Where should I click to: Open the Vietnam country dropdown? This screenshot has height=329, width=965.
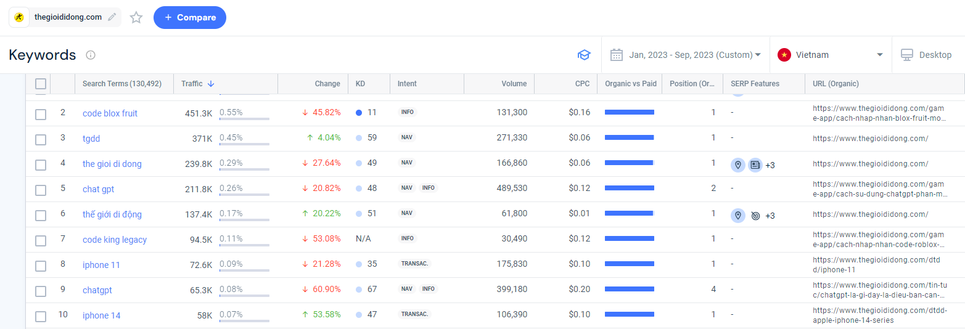coord(831,55)
